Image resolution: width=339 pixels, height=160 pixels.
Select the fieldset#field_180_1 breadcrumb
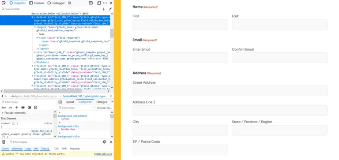click(x=85, y=96)
